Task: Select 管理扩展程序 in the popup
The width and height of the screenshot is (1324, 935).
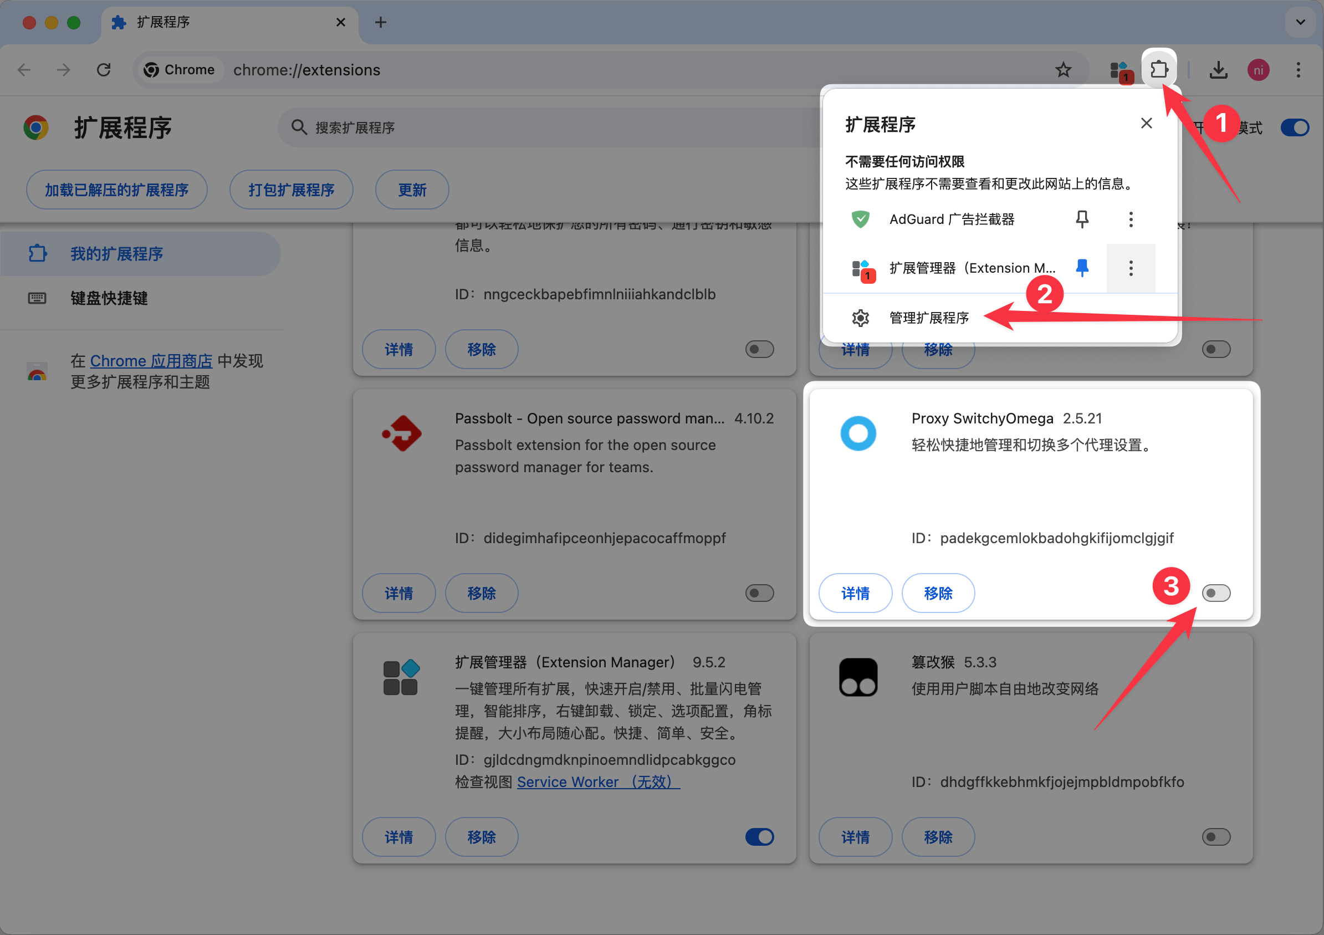Action: click(928, 318)
